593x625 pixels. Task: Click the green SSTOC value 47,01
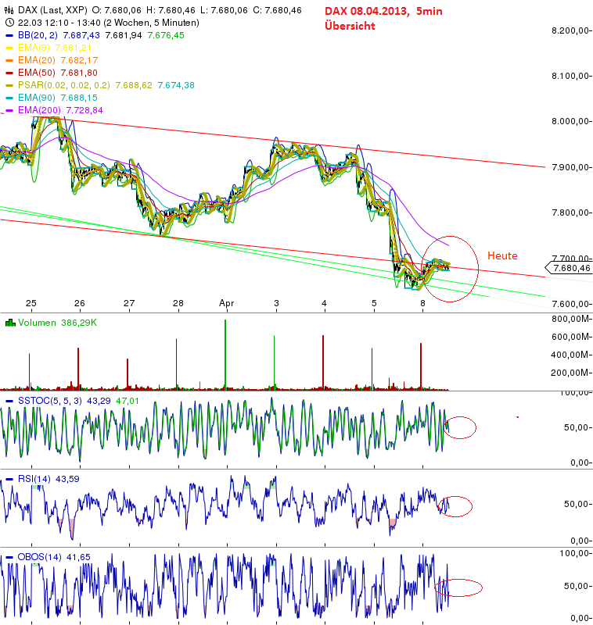[x=128, y=401]
